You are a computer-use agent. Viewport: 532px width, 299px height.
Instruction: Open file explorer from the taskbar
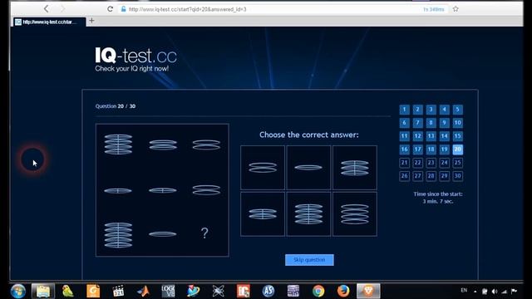click(43, 291)
